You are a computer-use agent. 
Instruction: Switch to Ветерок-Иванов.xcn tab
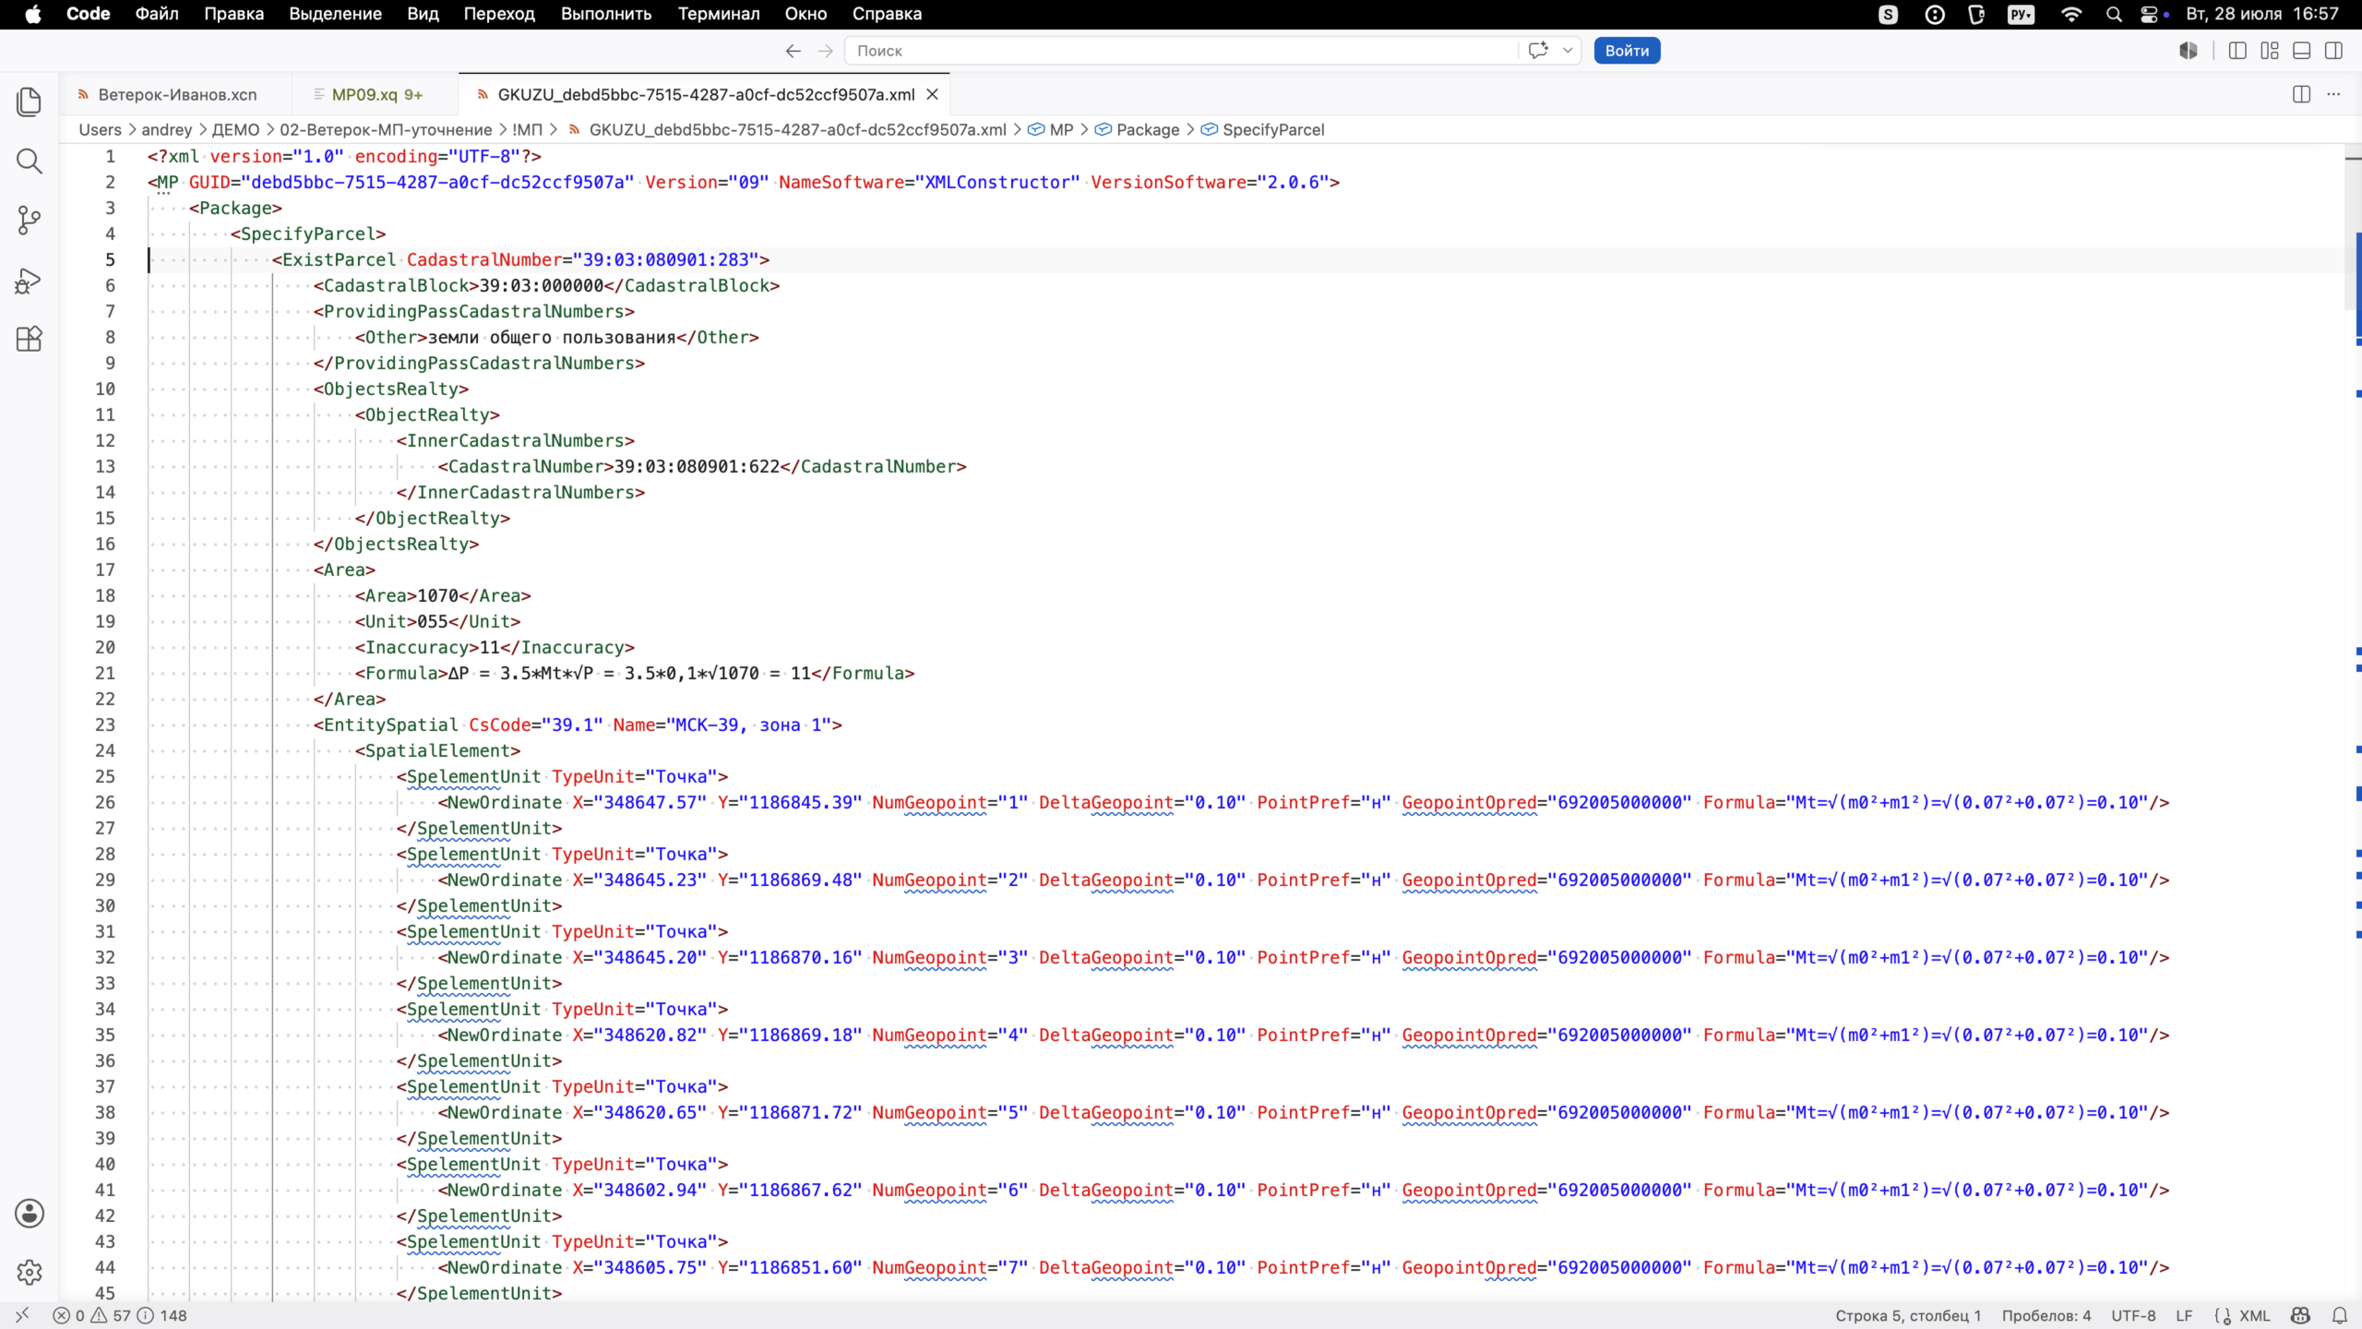[177, 94]
